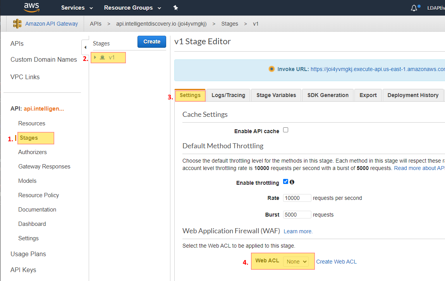Open APIs in the sidebar
Screen dimensions: 445x281
[17, 43]
